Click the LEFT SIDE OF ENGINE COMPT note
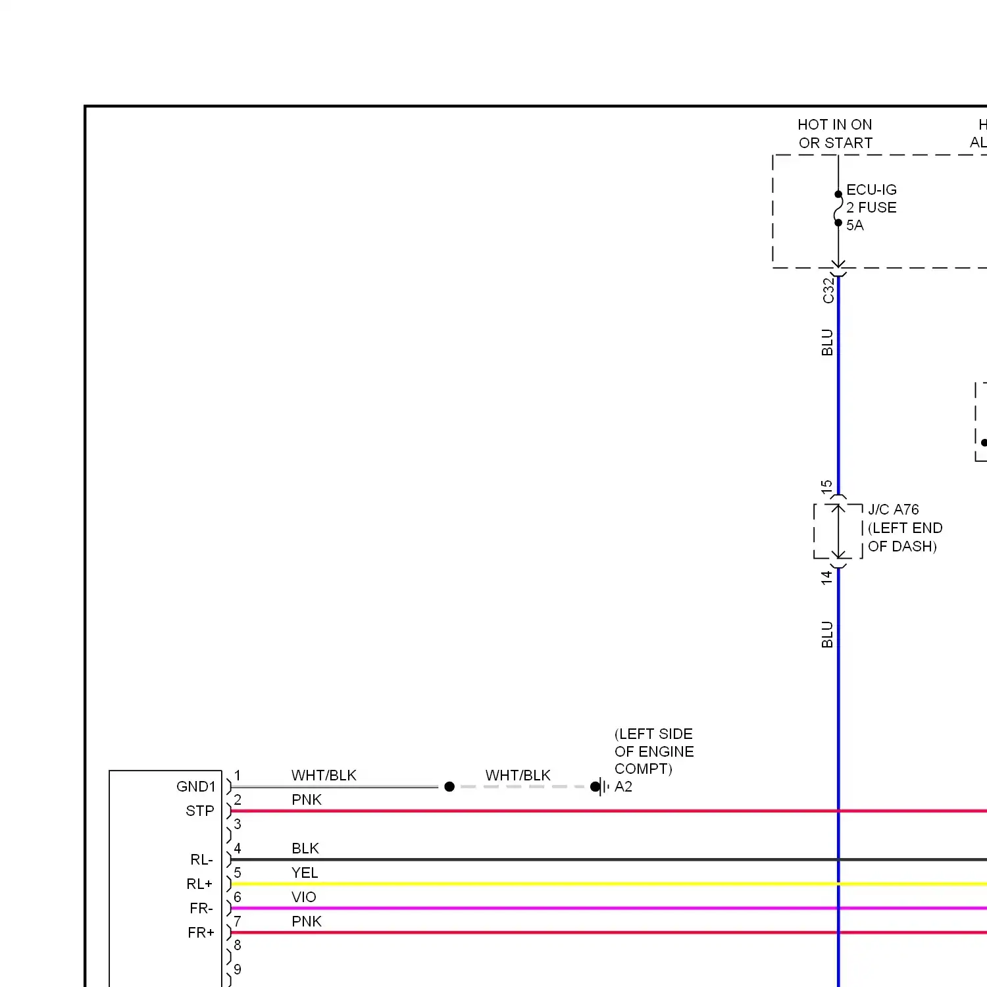Image resolution: width=987 pixels, height=987 pixels. tap(654, 751)
